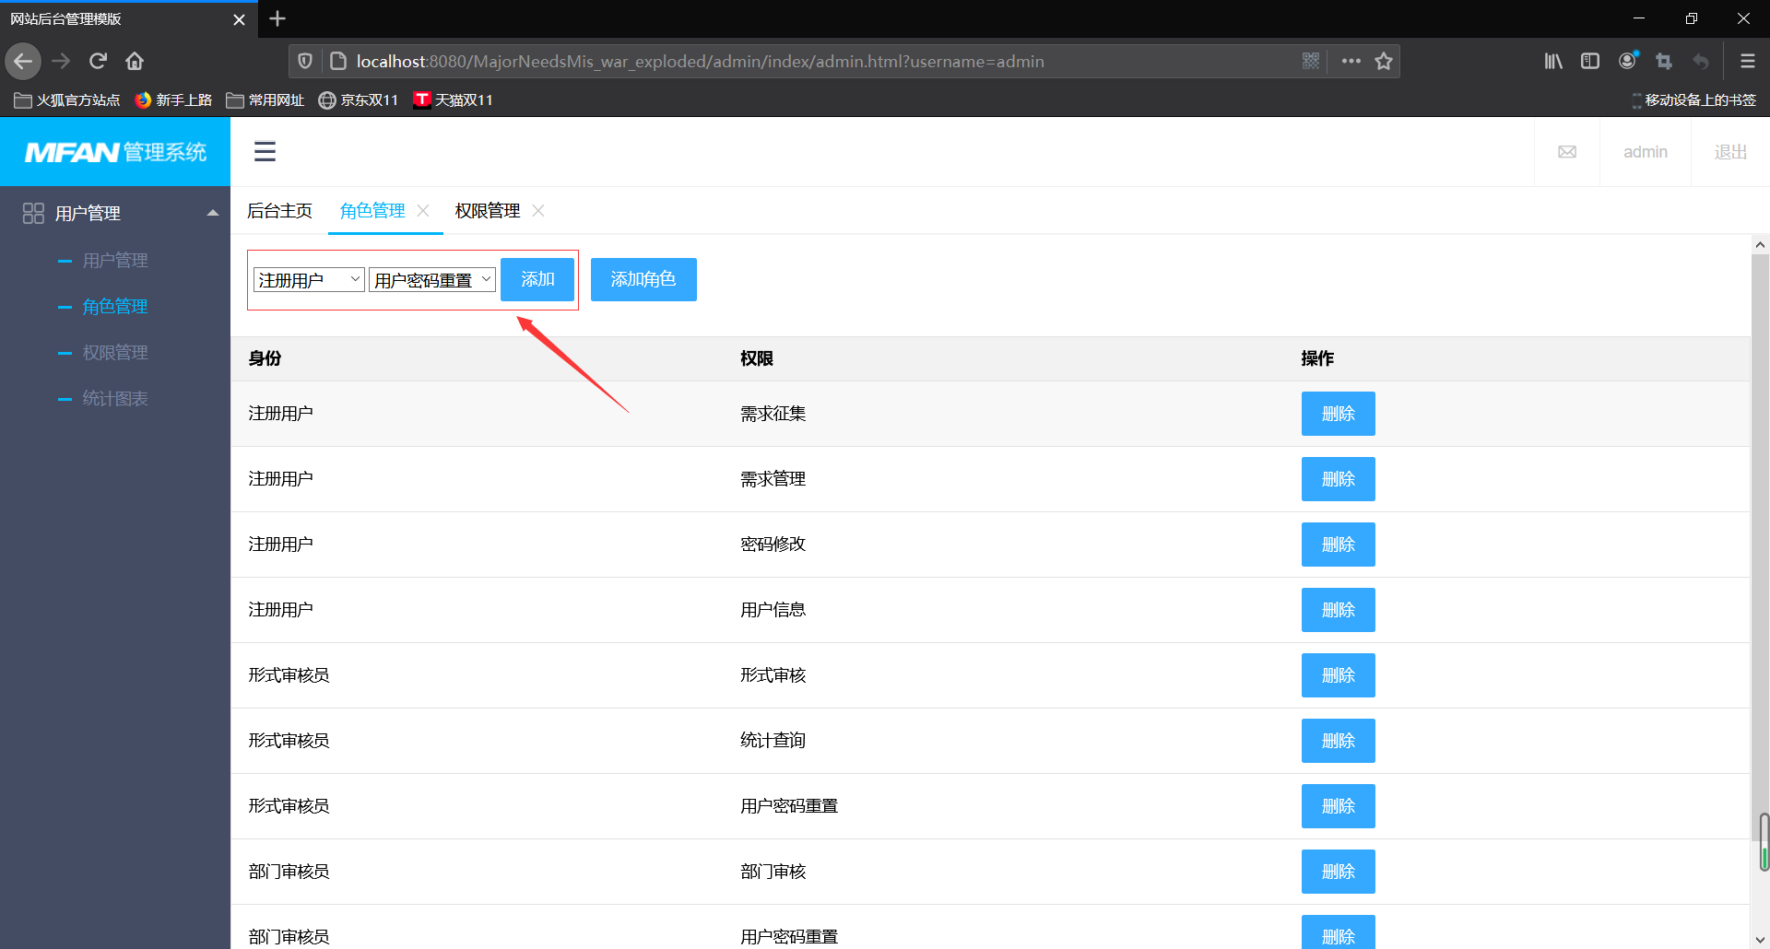The image size is (1770, 949).
Task: Open the 用户密码重置 permission dropdown
Action: [x=432, y=280]
